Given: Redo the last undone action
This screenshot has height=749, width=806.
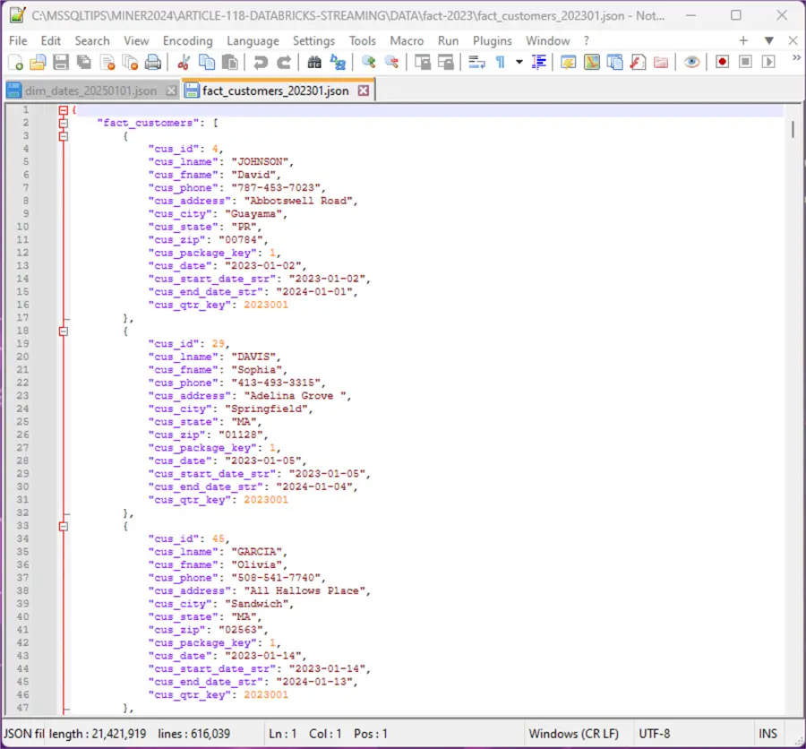Looking at the screenshot, I should 283,62.
